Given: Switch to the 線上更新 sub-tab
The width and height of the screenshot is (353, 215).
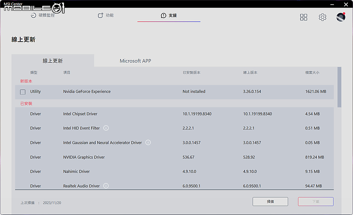Looking at the screenshot, I should 53,60.
